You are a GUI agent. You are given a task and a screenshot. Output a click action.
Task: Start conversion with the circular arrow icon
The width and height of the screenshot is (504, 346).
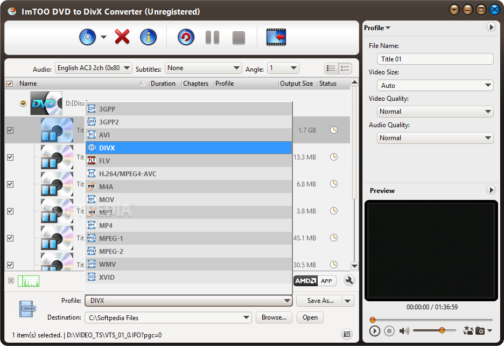coord(186,37)
